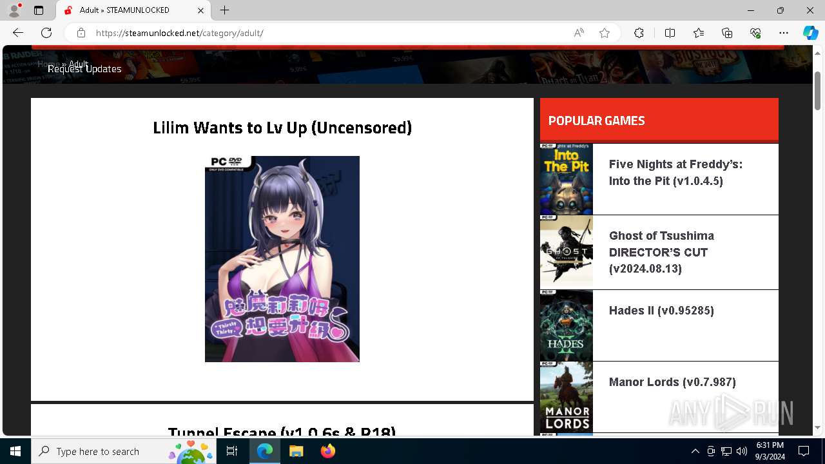This screenshot has width=825, height=464.
Task: Open Lilim Wants to Lv Up title
Action: click(x=282, y=128)
